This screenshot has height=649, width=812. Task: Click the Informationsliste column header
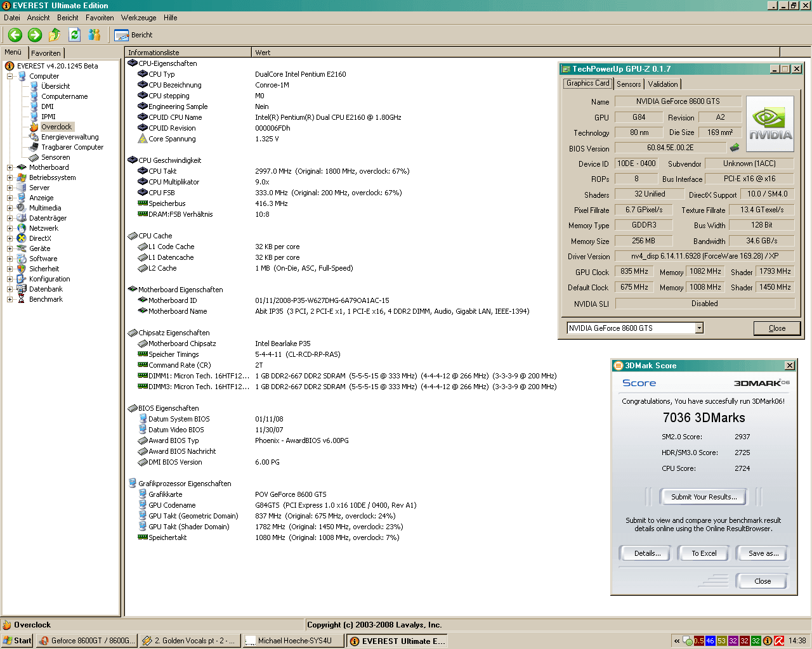(x=188, y=53)
